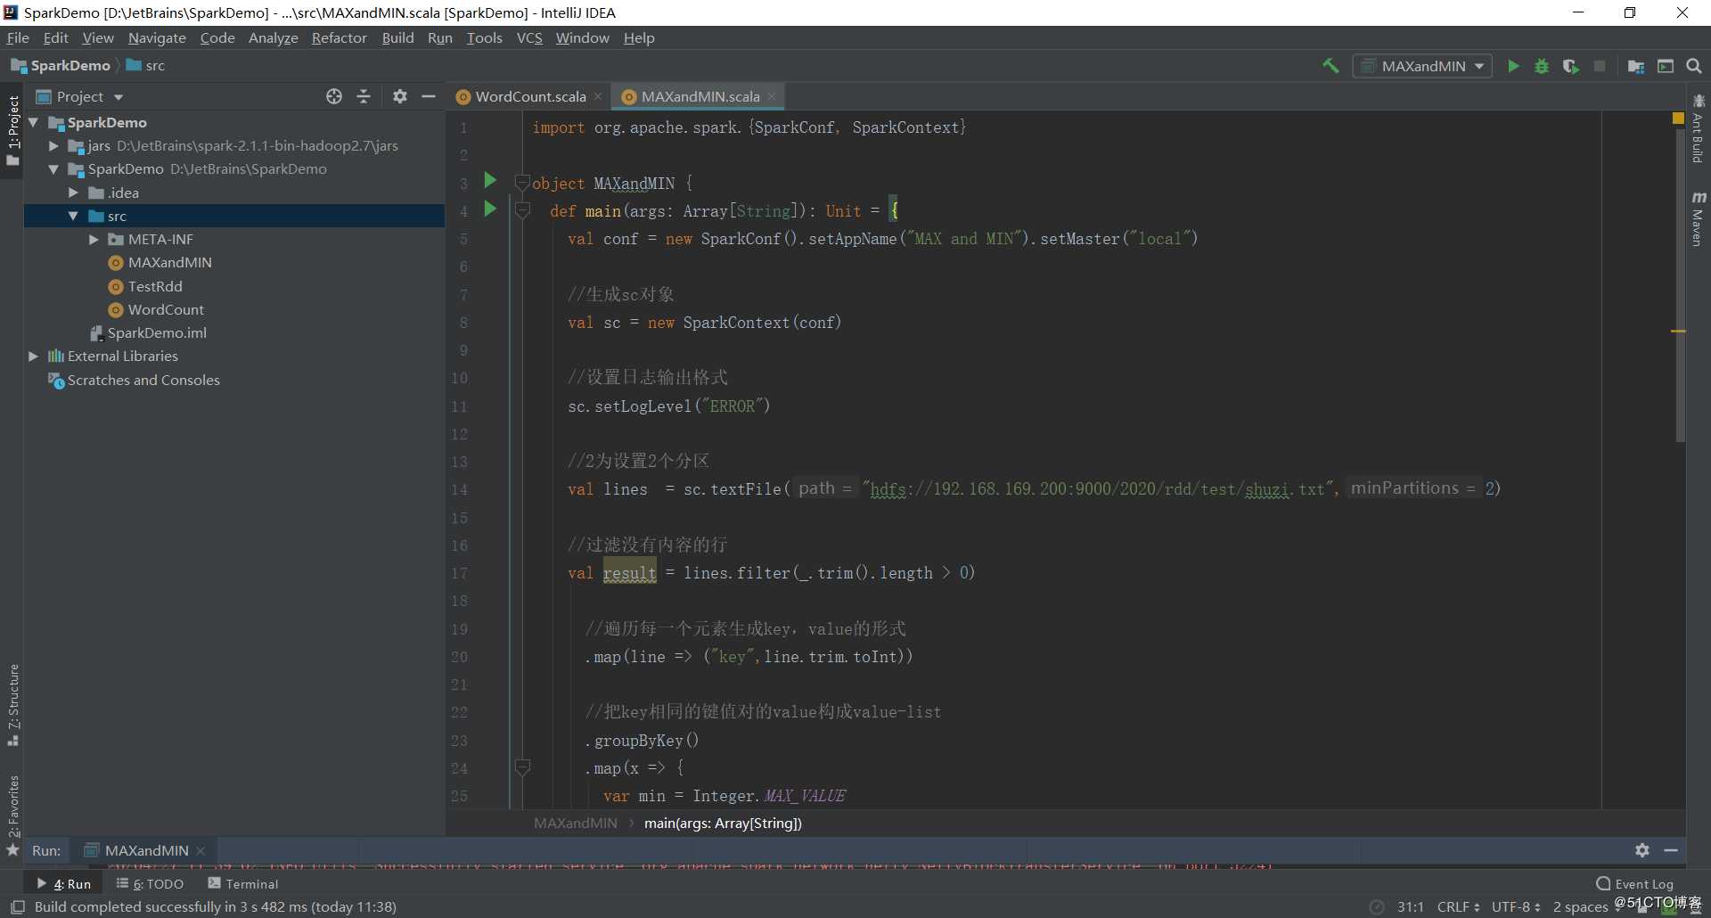The width and height of the screenshot is (1711, 918).
Task: Open the Navigate menu
Action: click(157, 37)
